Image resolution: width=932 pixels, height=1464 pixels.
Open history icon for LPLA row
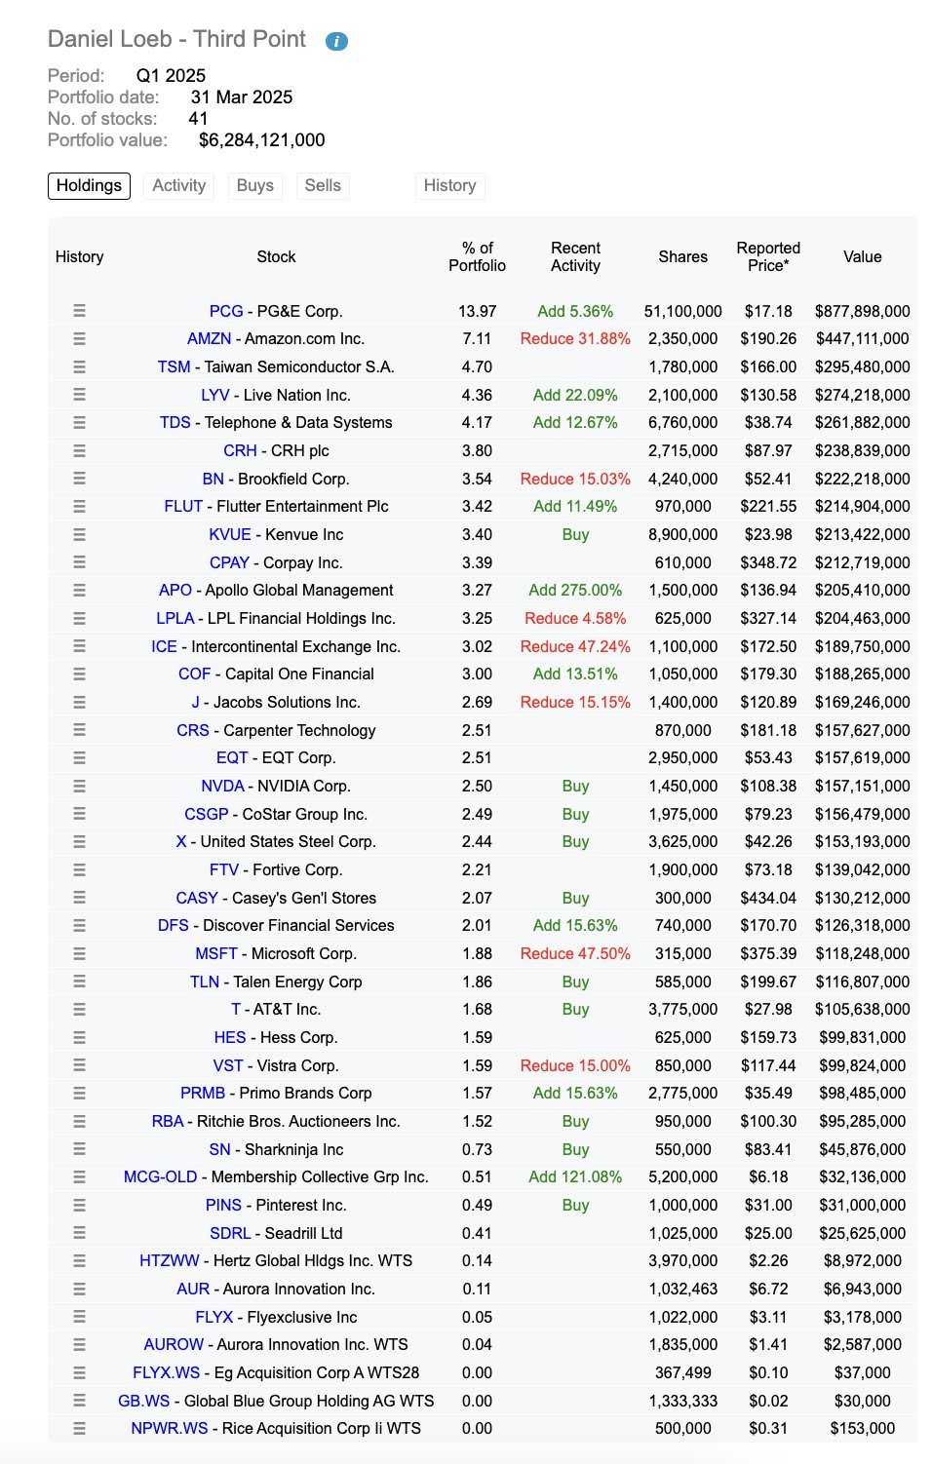79,618
